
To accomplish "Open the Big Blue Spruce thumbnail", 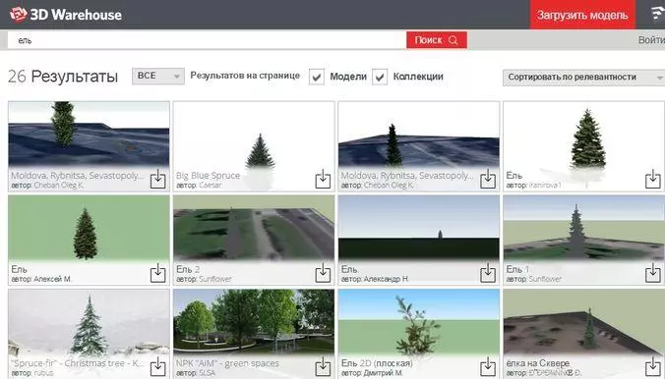I will coord(254,135).
